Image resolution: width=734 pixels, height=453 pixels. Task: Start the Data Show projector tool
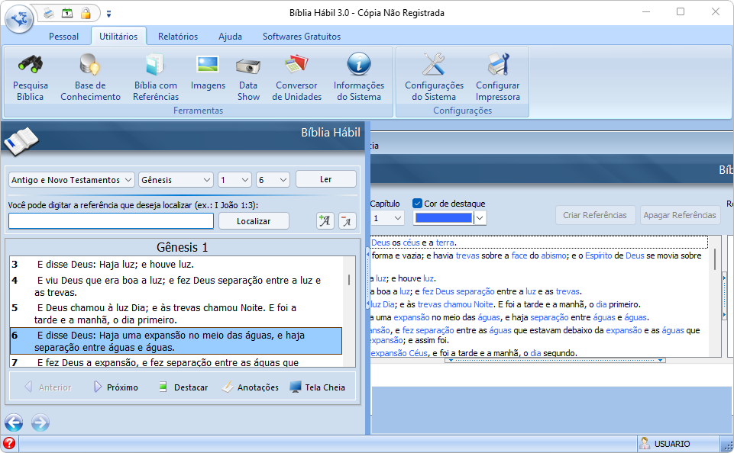[x=248, y=77]
